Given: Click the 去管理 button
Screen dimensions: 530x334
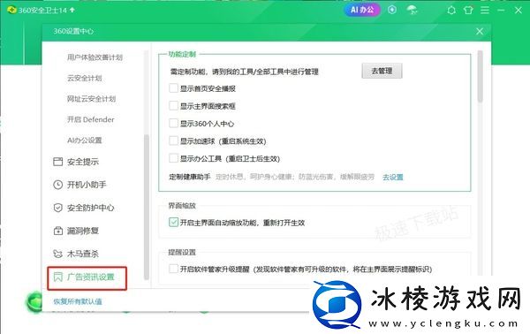Looking at the screenshot, I should coord(382,71).
